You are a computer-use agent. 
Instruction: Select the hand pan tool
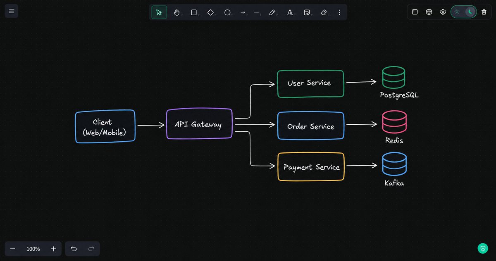(x=176, y=12)
